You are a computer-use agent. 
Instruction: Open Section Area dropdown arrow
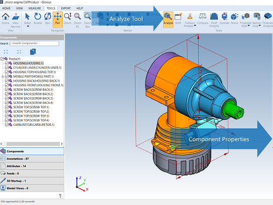click(259, 26)
